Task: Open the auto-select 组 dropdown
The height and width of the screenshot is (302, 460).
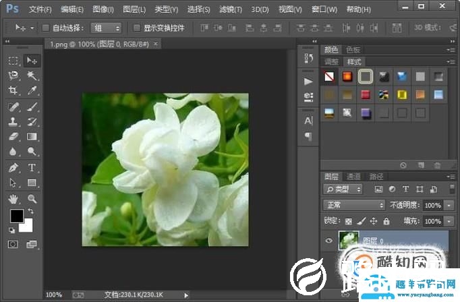Action: pyautogui.click(x=106, y=28)
